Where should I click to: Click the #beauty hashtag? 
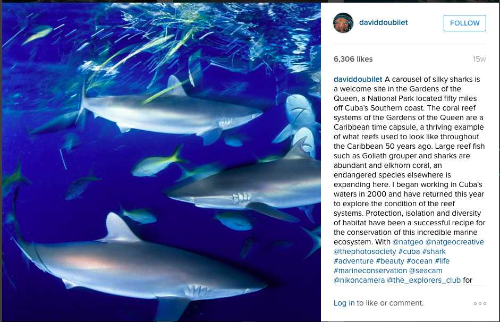pos(390,261)
